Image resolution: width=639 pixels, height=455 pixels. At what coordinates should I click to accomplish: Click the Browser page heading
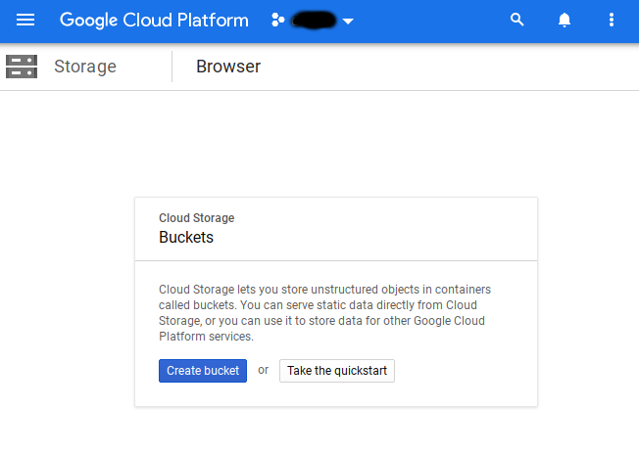(x=228, y=67)
